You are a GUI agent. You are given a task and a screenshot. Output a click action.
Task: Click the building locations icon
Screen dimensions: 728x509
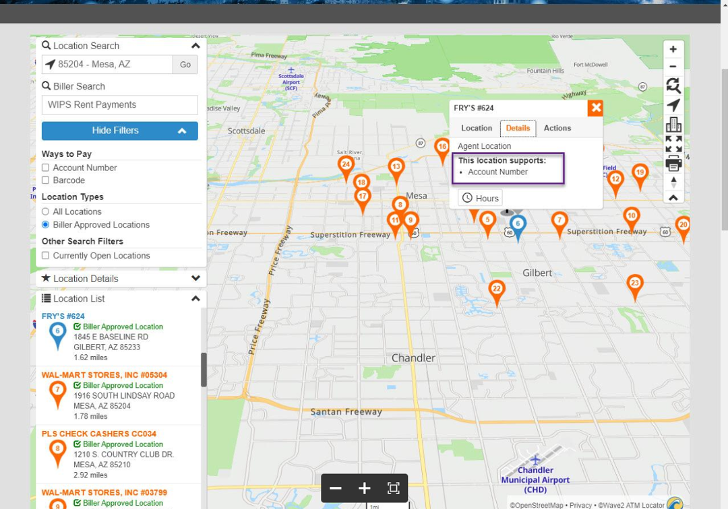pos(673,125)
